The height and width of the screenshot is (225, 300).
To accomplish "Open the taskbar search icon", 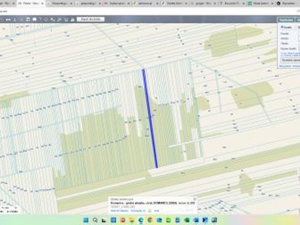I will coord(95,220).
